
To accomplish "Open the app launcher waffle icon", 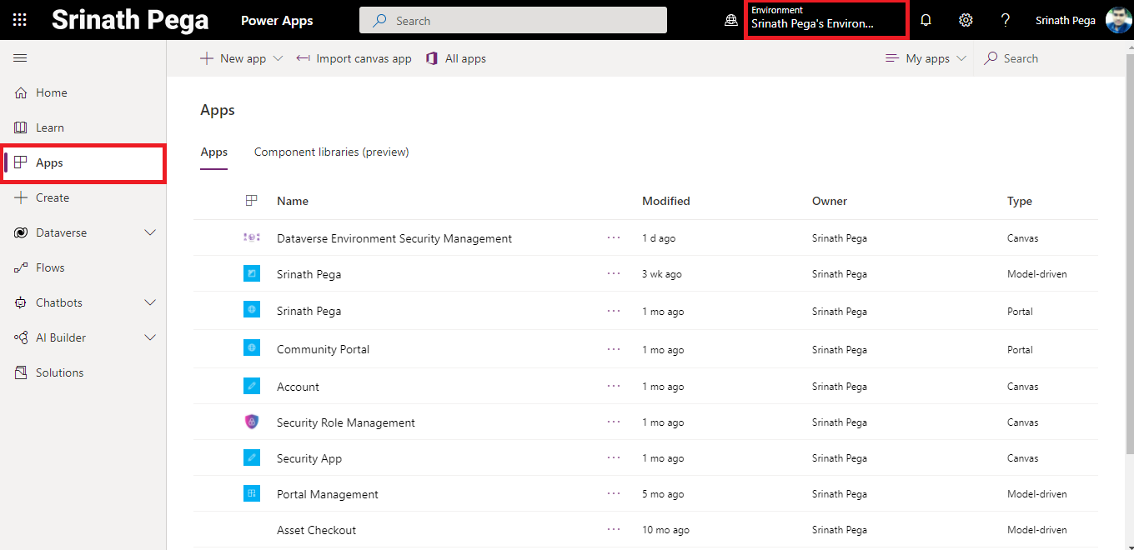I will click(x=20, y=20).
